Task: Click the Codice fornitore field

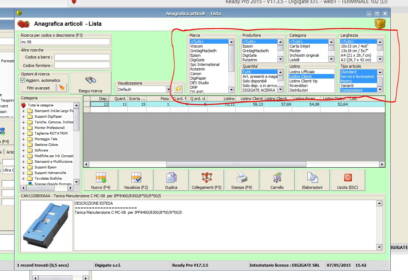Action: click(x=82, y=66)
